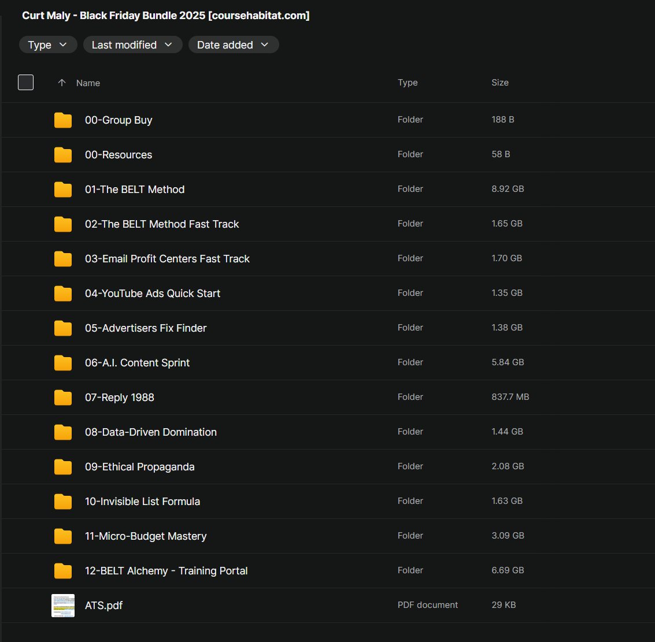Click the 6.69 GB size value
The height and width of the screenshot is (642, 655).
coord(508,570)
